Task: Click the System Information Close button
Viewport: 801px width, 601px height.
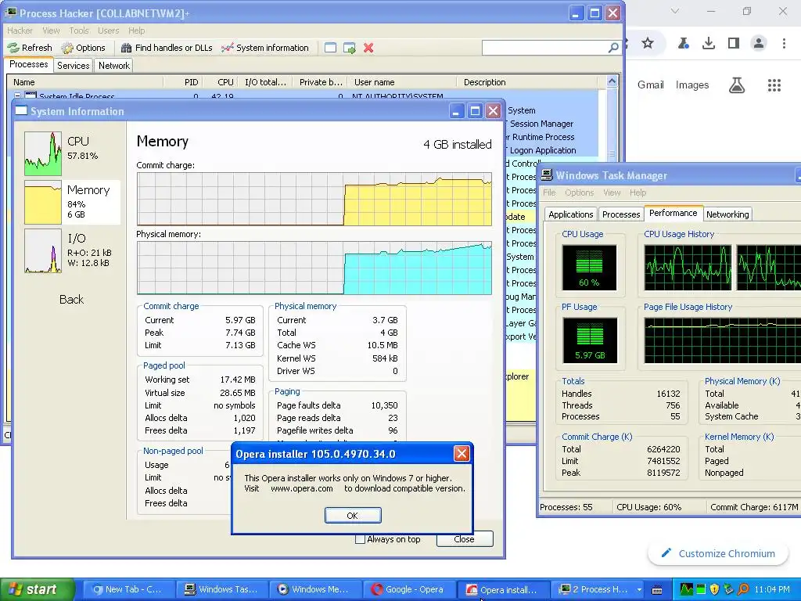Action: click(x=465, y=539)
